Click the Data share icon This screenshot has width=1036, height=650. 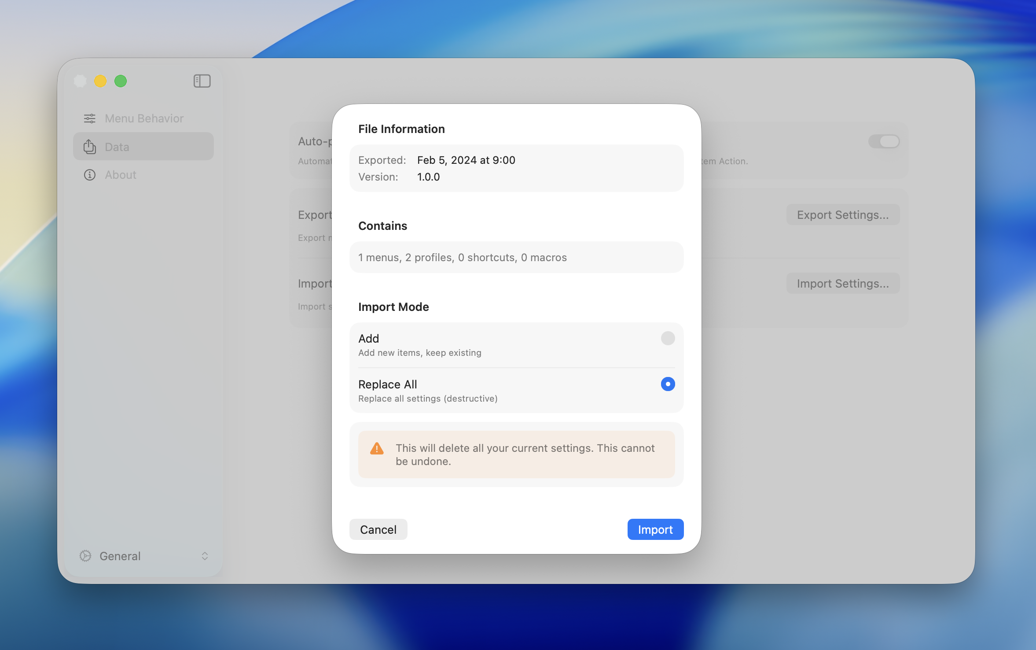pyautogui.click(x=90, y=147)
